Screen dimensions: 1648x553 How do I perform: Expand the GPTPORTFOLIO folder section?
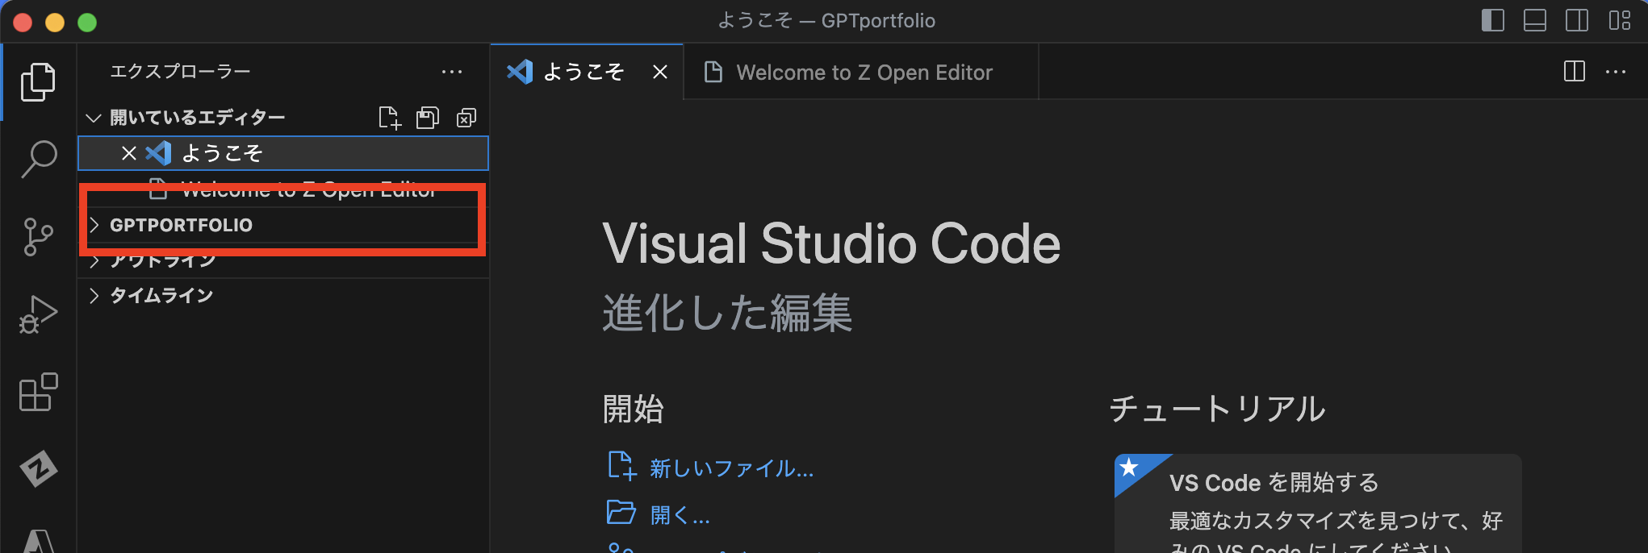coord(283,225)
